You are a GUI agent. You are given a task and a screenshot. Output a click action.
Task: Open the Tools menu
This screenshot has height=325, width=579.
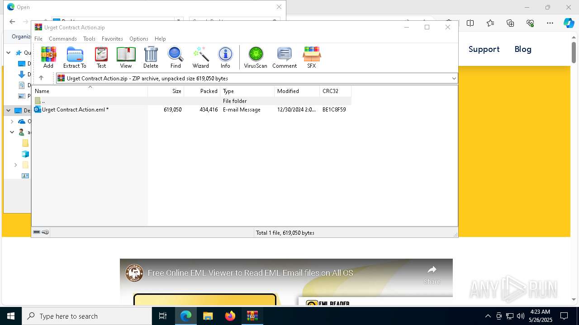coord(89,39)
